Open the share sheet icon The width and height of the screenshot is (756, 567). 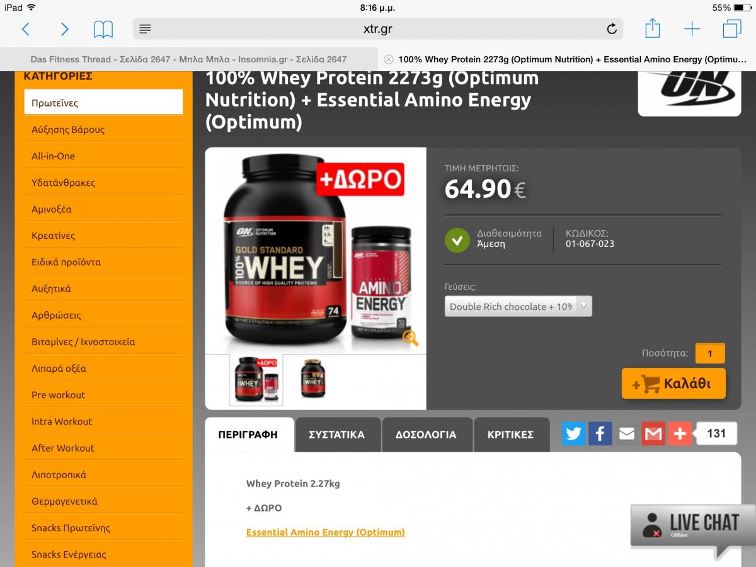pyautogui.click(x=653, y=28)
